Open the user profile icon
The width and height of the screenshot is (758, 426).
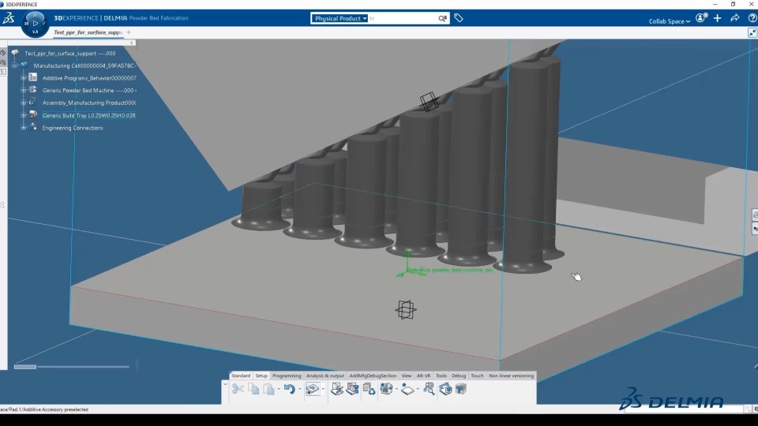tap(701, 18)
